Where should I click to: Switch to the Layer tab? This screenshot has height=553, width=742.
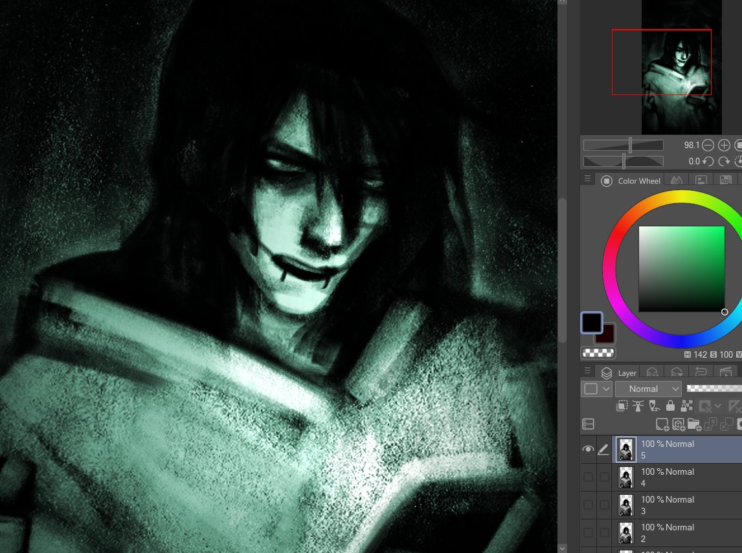coord(619,373)
